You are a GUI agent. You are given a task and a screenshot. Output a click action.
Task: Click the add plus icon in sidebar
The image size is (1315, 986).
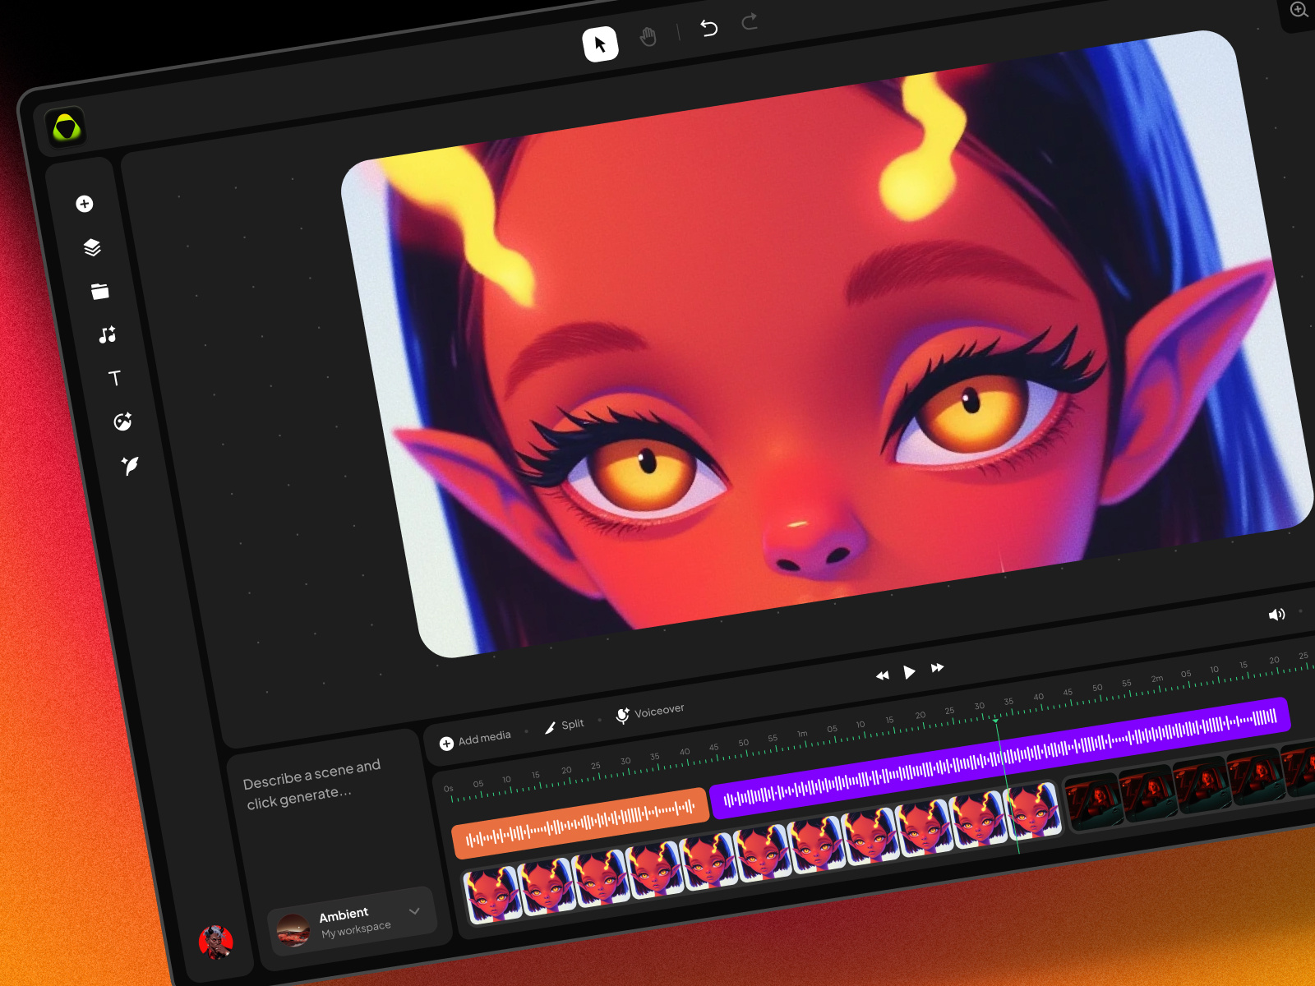(x=85, y=204)
